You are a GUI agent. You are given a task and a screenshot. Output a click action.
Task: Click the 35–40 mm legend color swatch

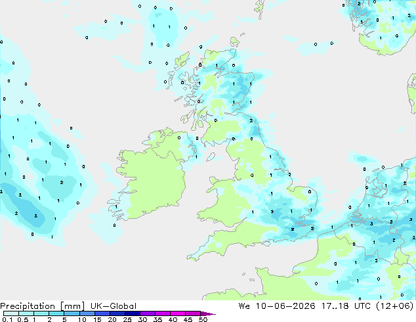[x=162, y=313]
